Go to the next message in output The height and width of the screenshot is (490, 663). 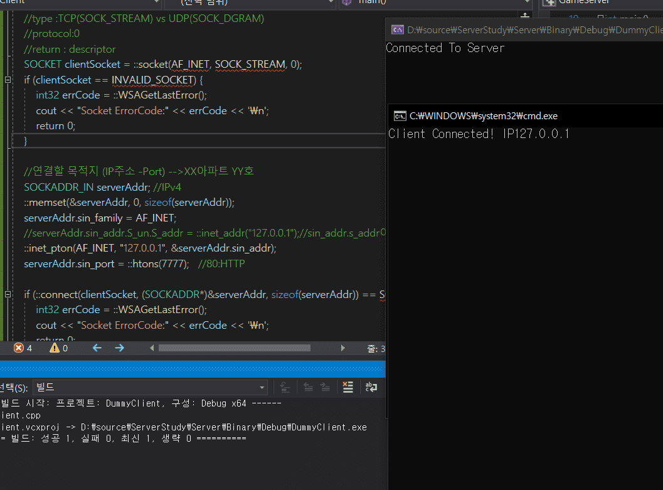coord(325,387)
